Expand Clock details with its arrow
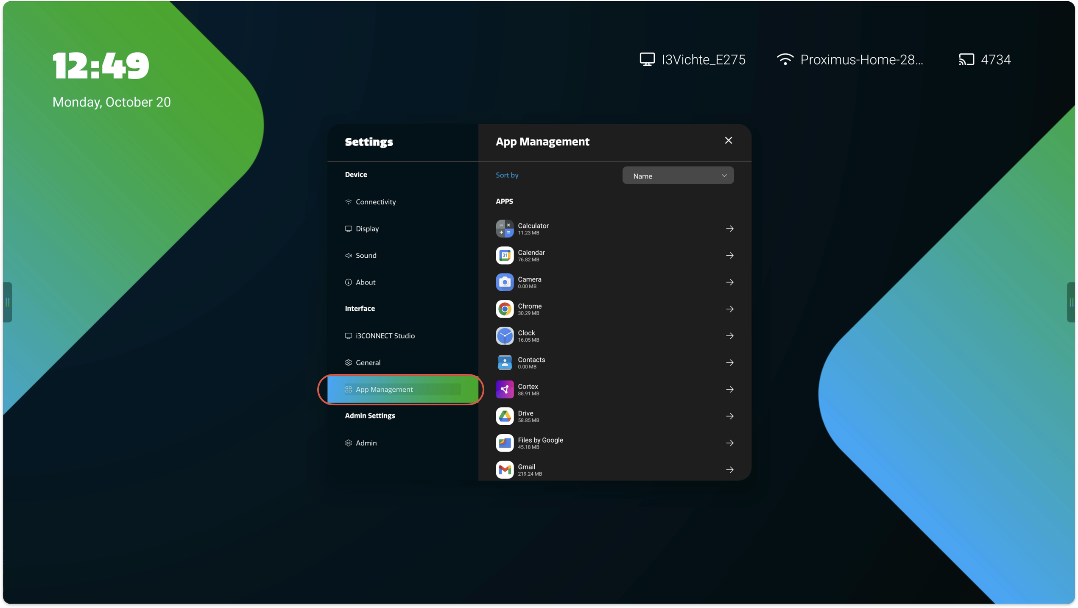The width and height of the screenshot is (1078, 608). point(729,336)
